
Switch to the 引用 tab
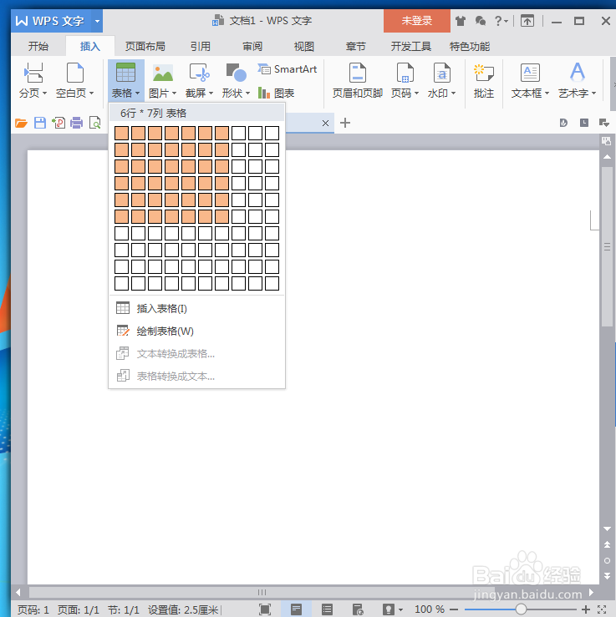click(201, 47)
